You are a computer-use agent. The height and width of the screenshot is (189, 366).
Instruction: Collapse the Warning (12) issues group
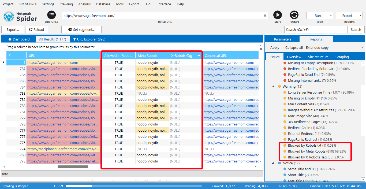click(273, 86)
